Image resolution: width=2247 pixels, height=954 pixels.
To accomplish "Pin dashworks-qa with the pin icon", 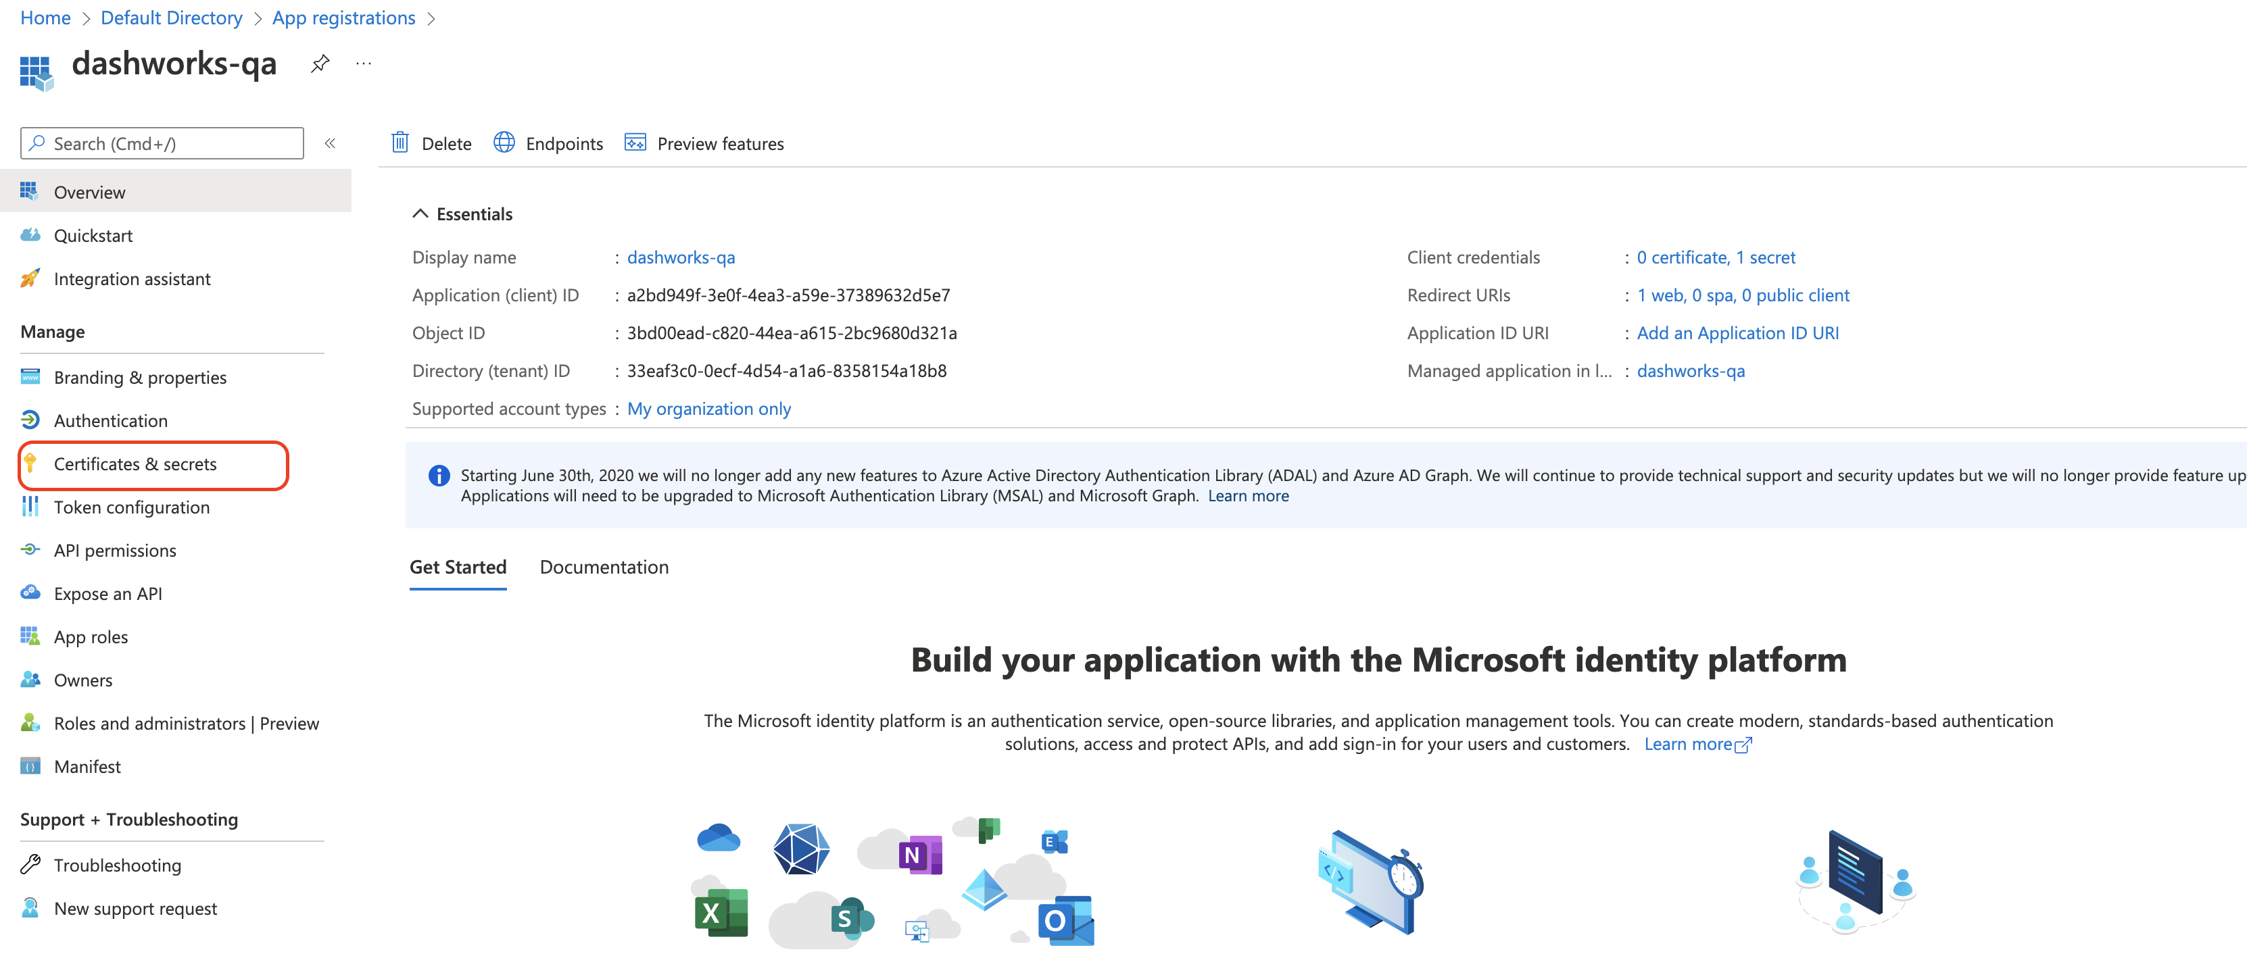I will [320, 64].
